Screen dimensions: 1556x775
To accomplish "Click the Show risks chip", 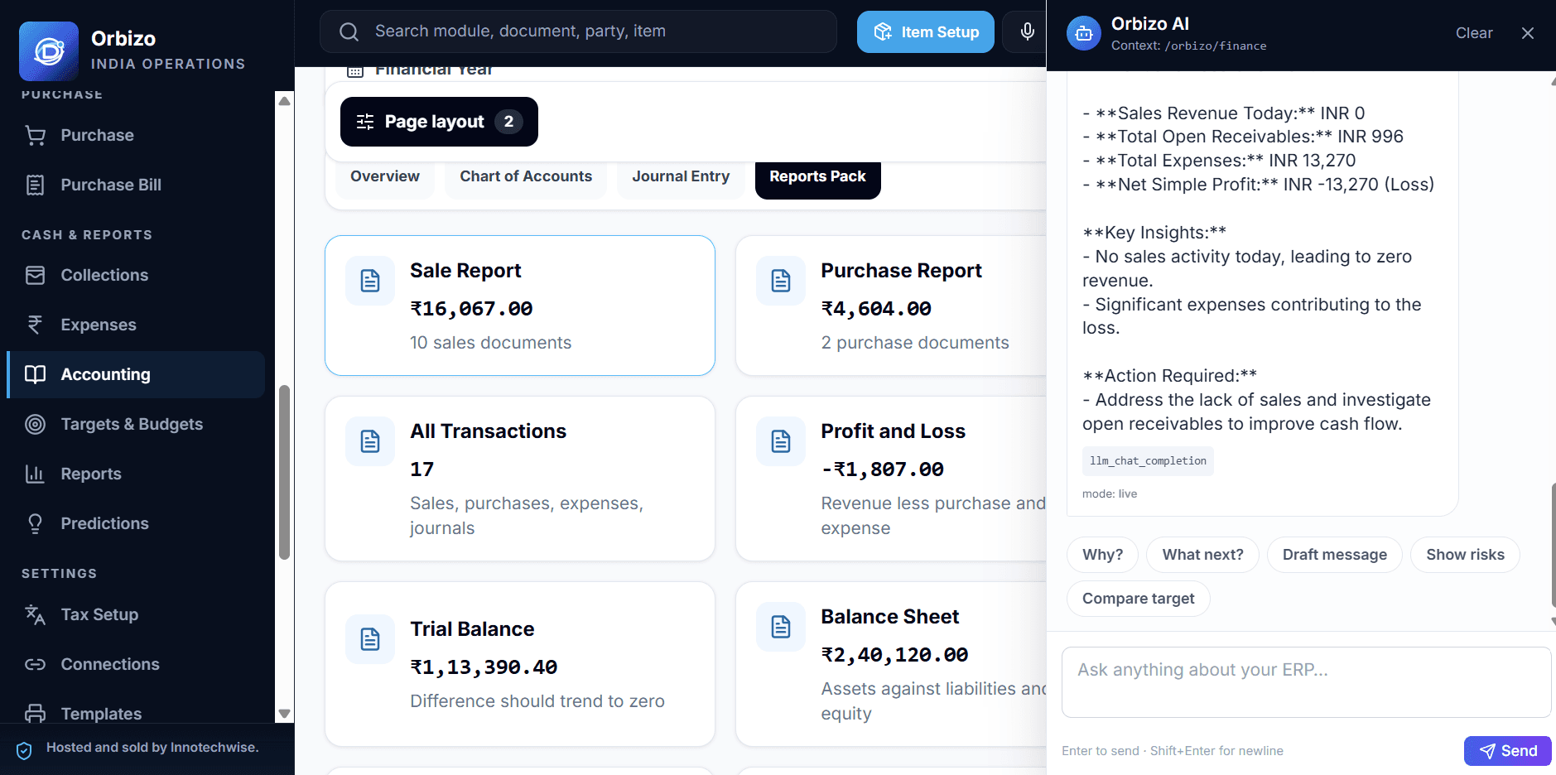I will point(1465,555).
